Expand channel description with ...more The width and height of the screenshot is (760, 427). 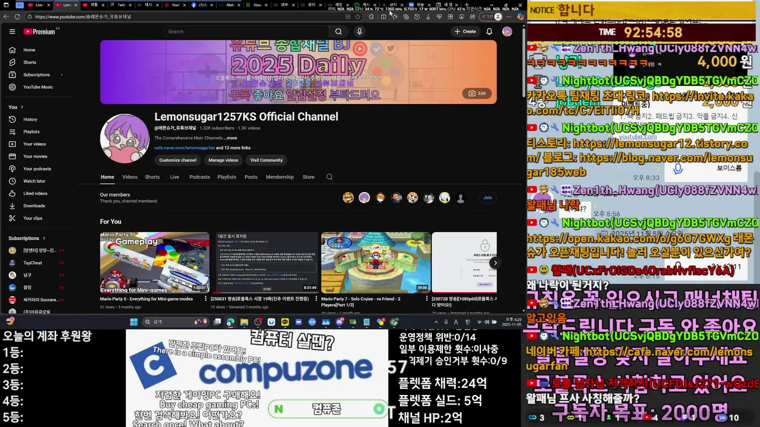point(230,138)
